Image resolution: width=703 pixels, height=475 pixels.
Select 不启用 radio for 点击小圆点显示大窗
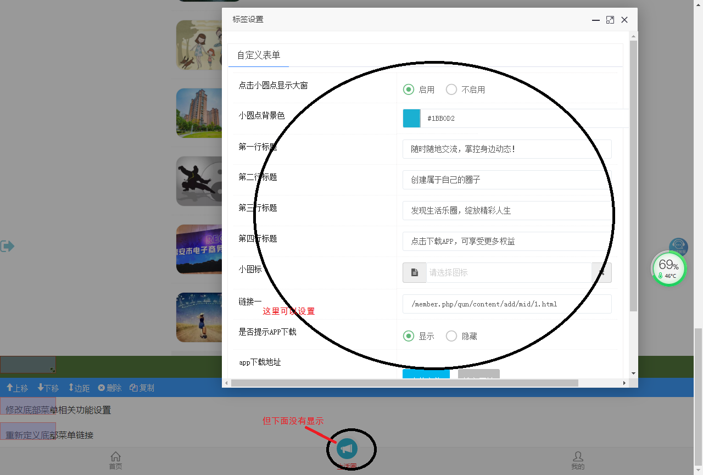point(451,90)
